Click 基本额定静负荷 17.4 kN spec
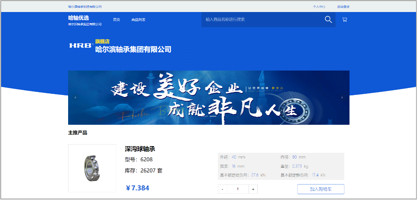The width and height of the screenshot is (418, 200). (x=303, y=176)
